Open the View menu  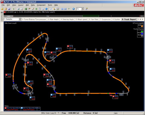pos(14,5)
